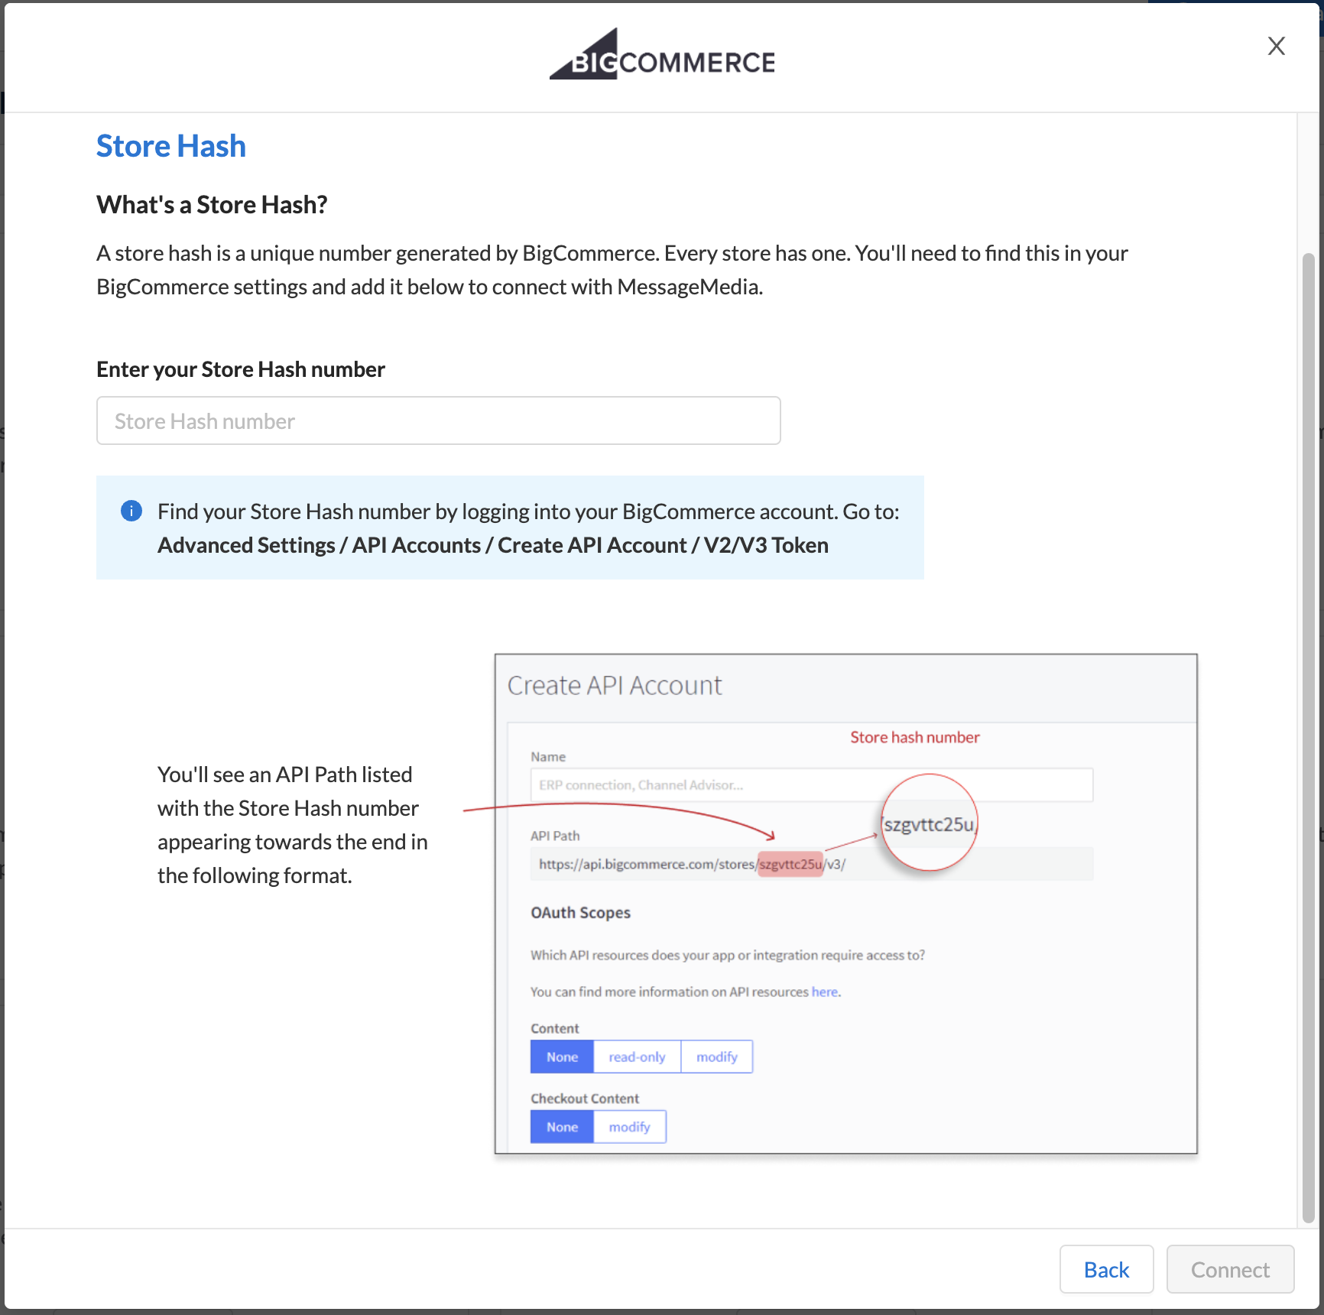Image resolution: width=1324 pixels, height=1315 pixels.
Task: Click the "What's a Store Hash?" subheading
Action: (212, 205)
